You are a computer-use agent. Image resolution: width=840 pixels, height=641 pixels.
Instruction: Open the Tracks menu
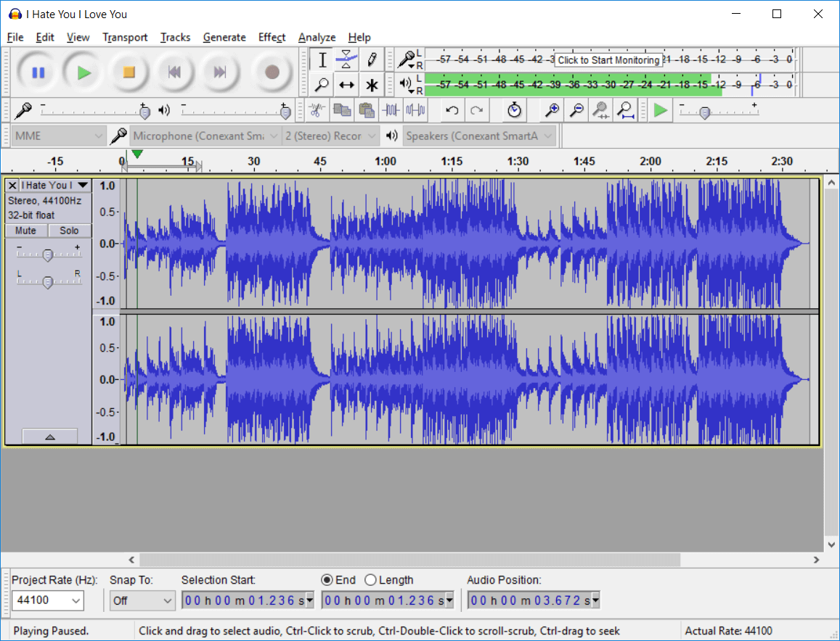coord(175,38)
